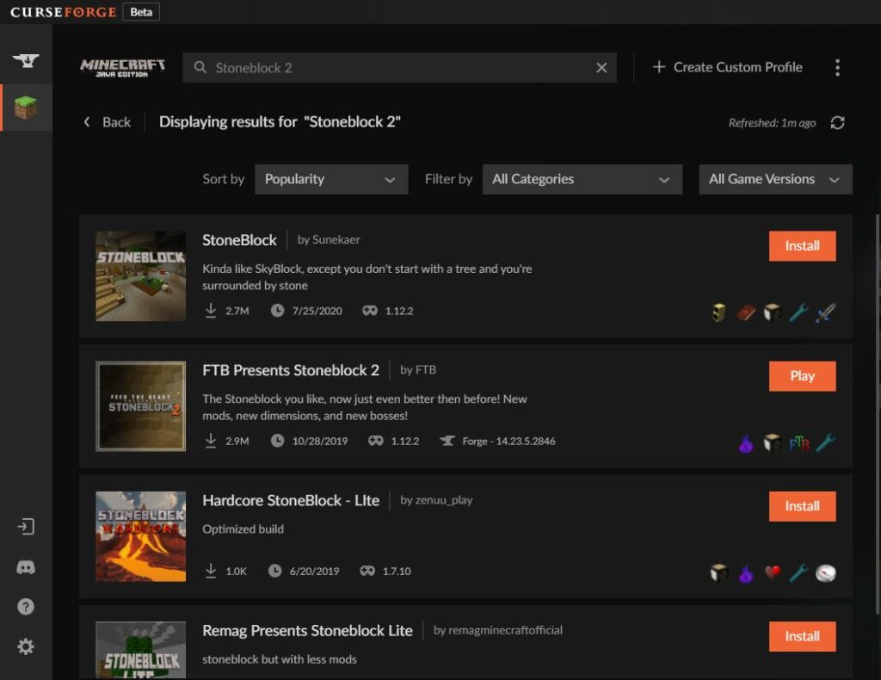Refresh the search results

click(x=837, y=122)
